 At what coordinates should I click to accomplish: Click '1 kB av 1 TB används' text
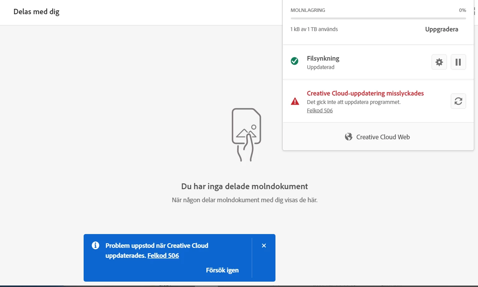point(314,29)
